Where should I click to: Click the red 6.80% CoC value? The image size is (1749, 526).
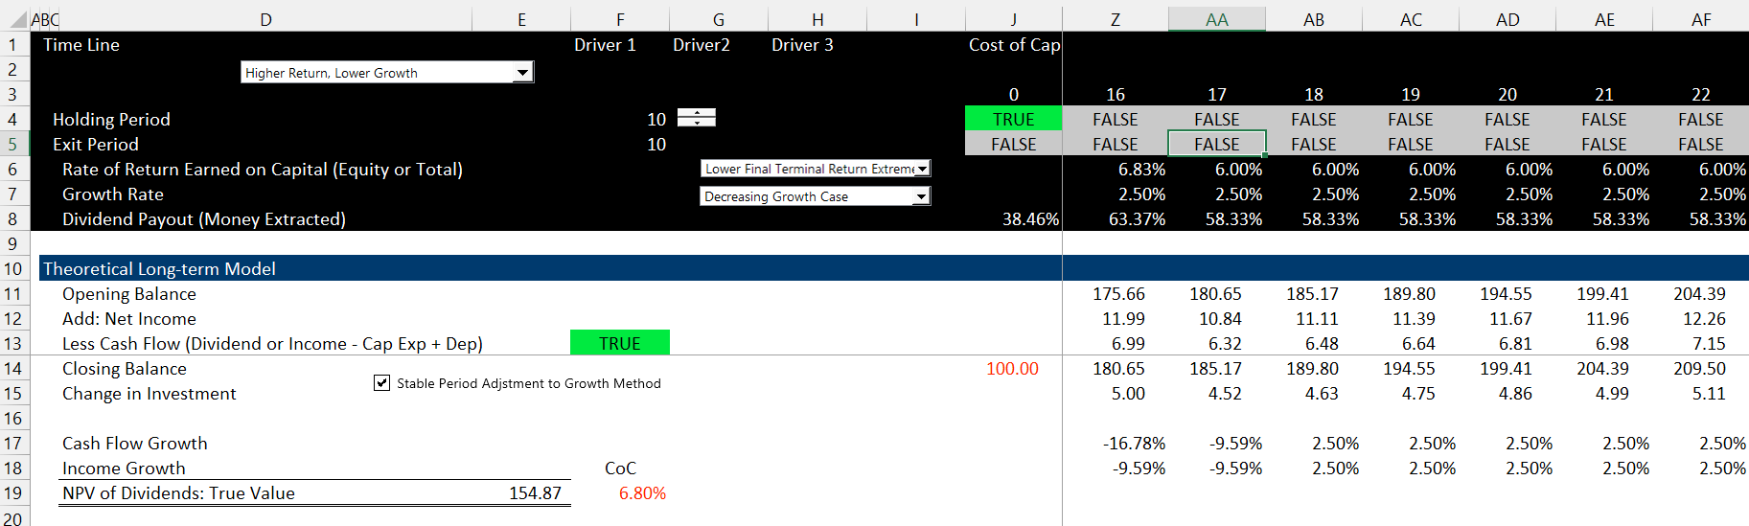point(641,493)
